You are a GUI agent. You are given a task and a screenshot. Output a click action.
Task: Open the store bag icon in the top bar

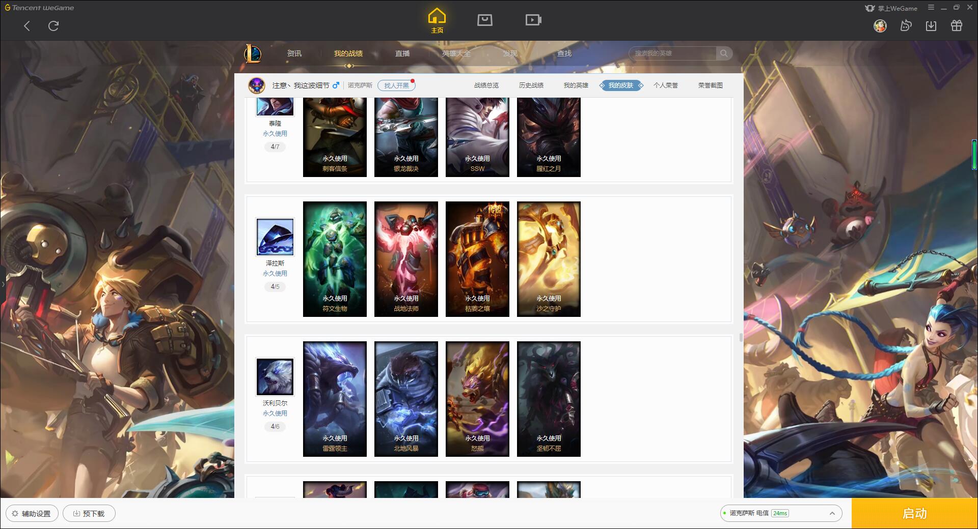click(484, 20)
